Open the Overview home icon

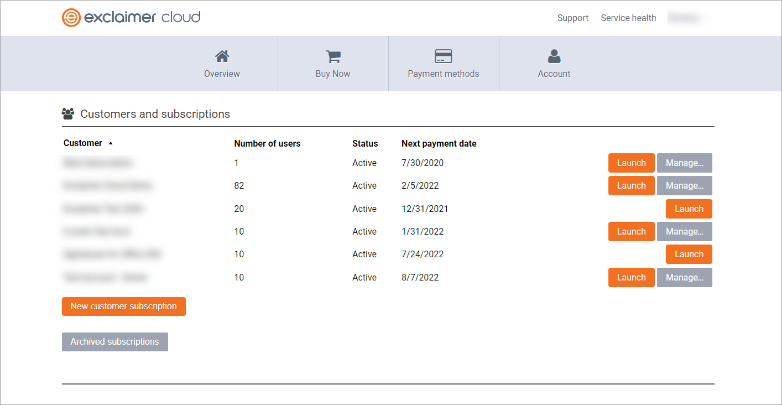[222, 56]
